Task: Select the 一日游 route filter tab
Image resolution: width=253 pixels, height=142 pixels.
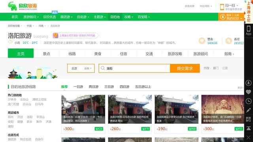Action: tap(78, 87)
